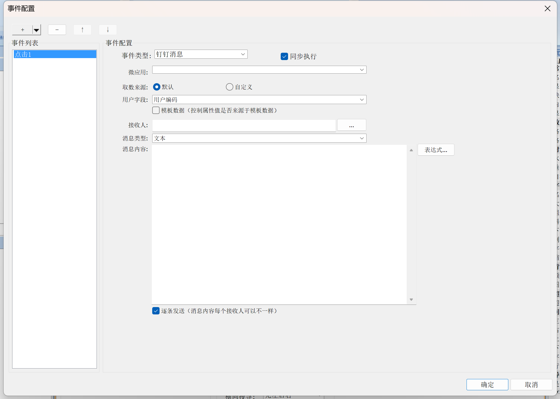Click the plus add event button
This screenshot has width=560, height=399.
point(23,30)
